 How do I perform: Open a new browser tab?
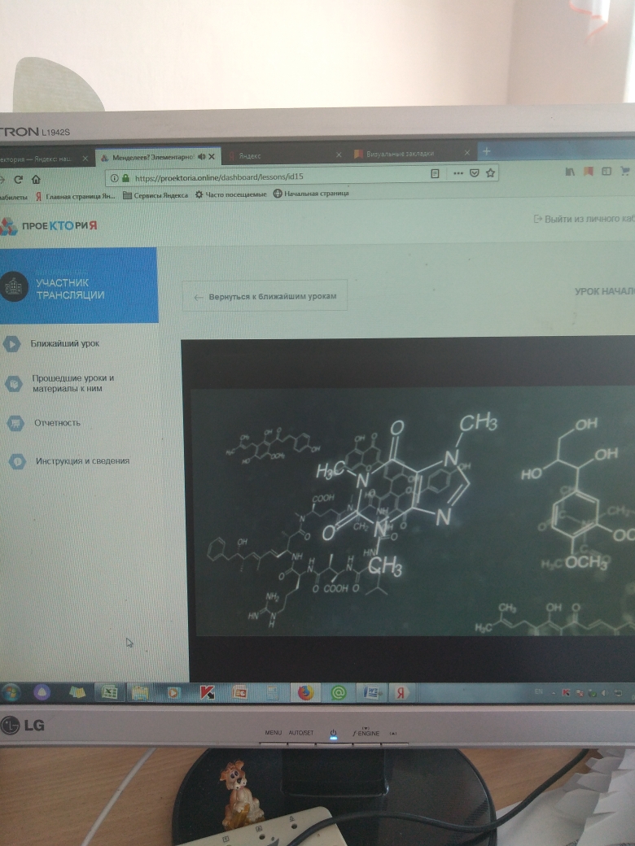487,152
